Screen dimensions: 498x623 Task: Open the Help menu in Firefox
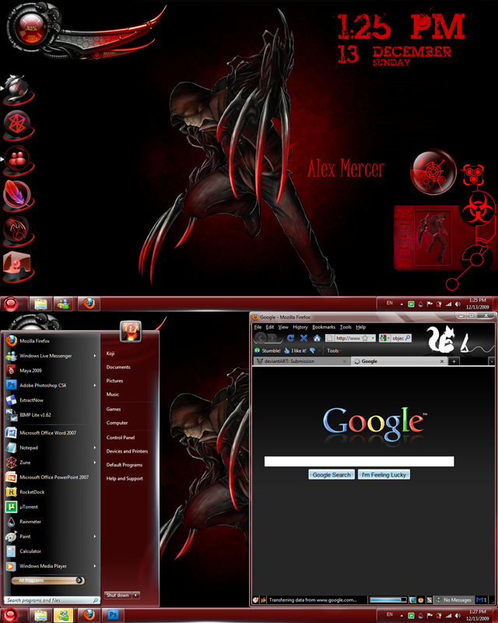point(360,327)
